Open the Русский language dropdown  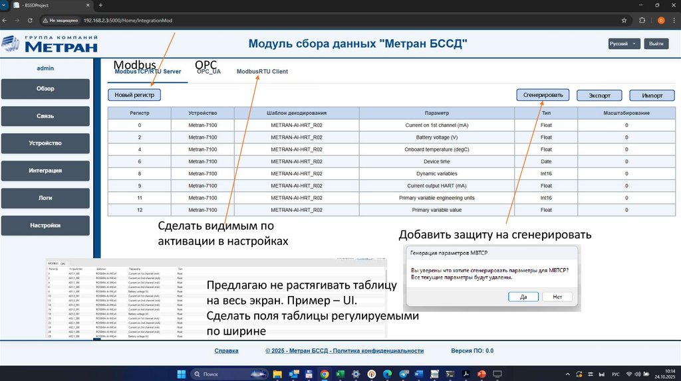(x=624, y=44)
